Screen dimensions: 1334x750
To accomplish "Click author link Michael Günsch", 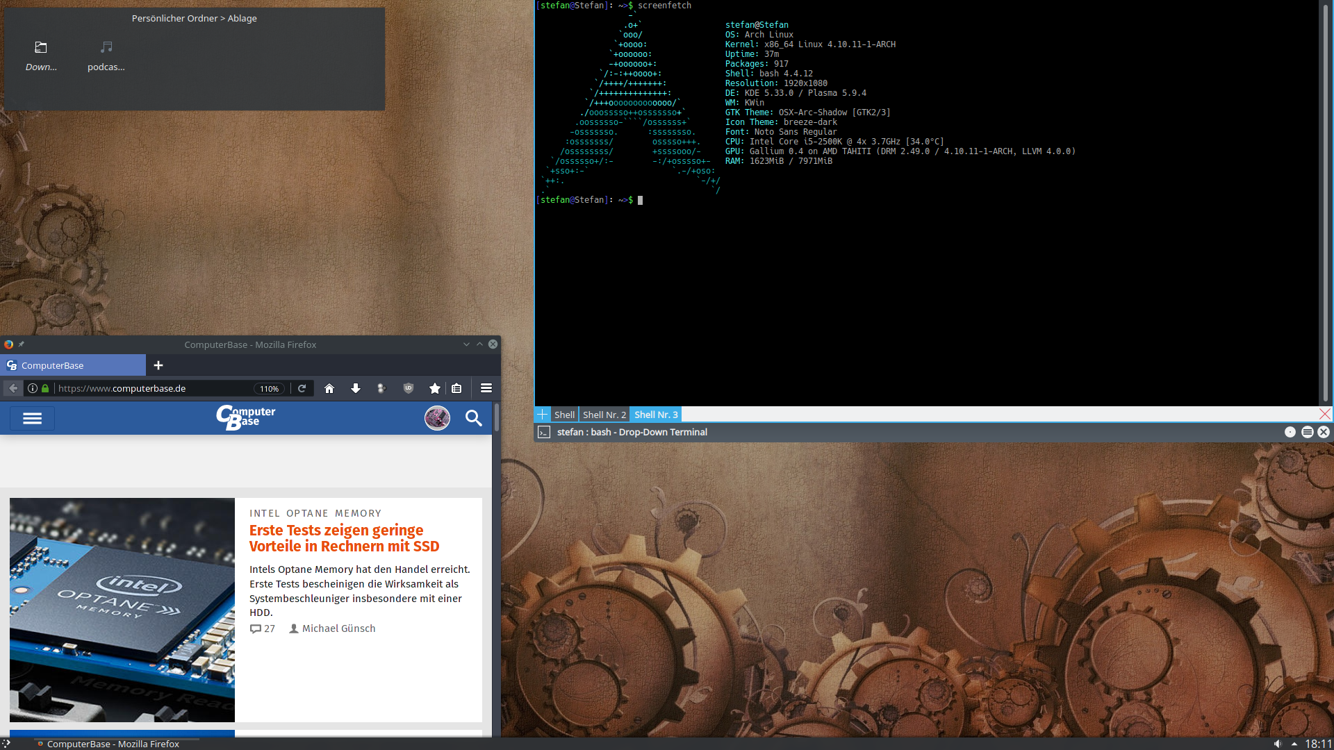I will pyautogui.click(x=338, y=628).
